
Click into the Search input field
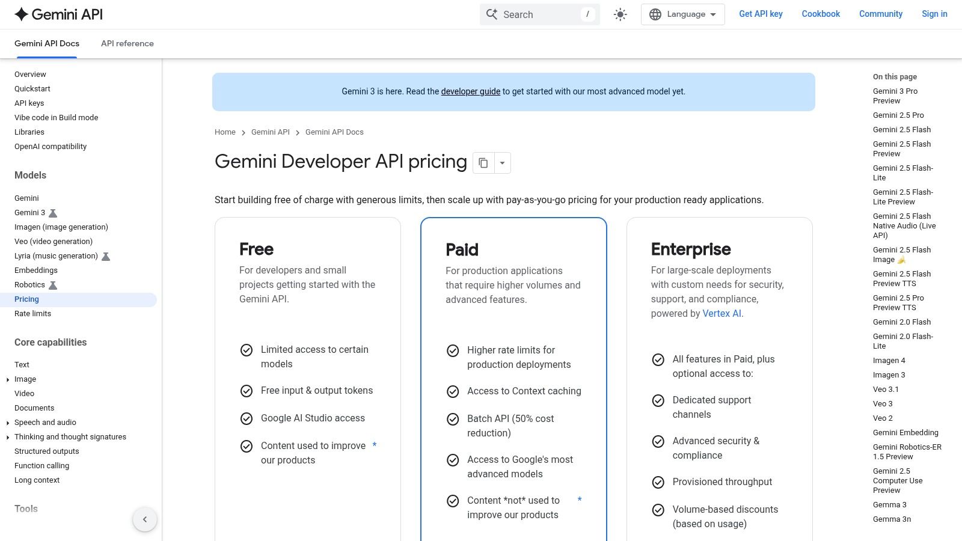[x=540, y=14]
